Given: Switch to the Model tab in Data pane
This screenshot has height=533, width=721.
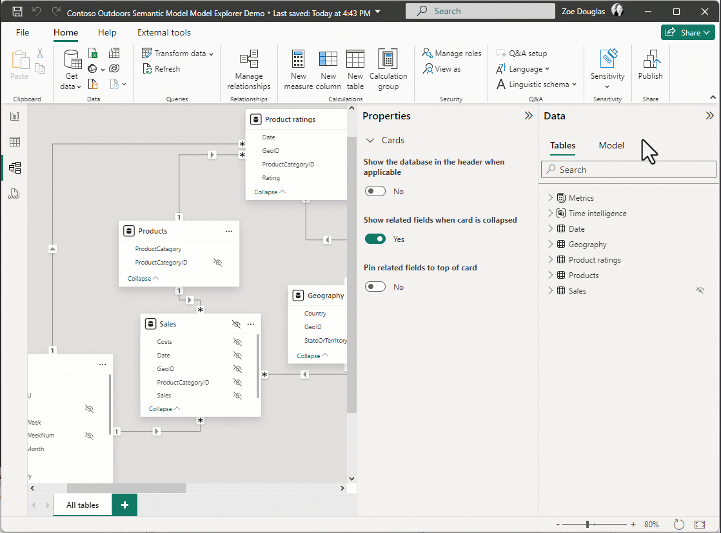Looking at the screenshot, I should tap(611, 145).
